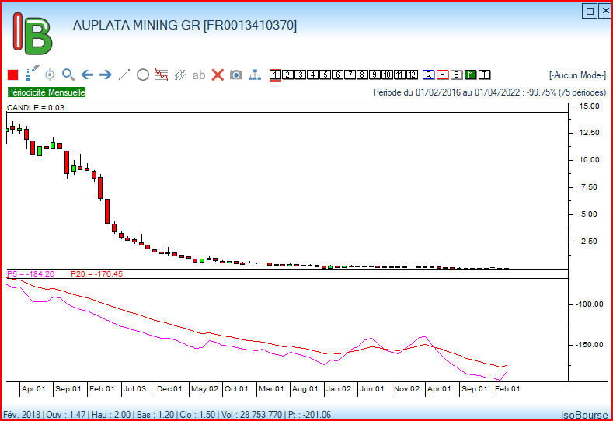Maximize the chart window
Screen dimensions: 613x421
click(x=590, y=11)
